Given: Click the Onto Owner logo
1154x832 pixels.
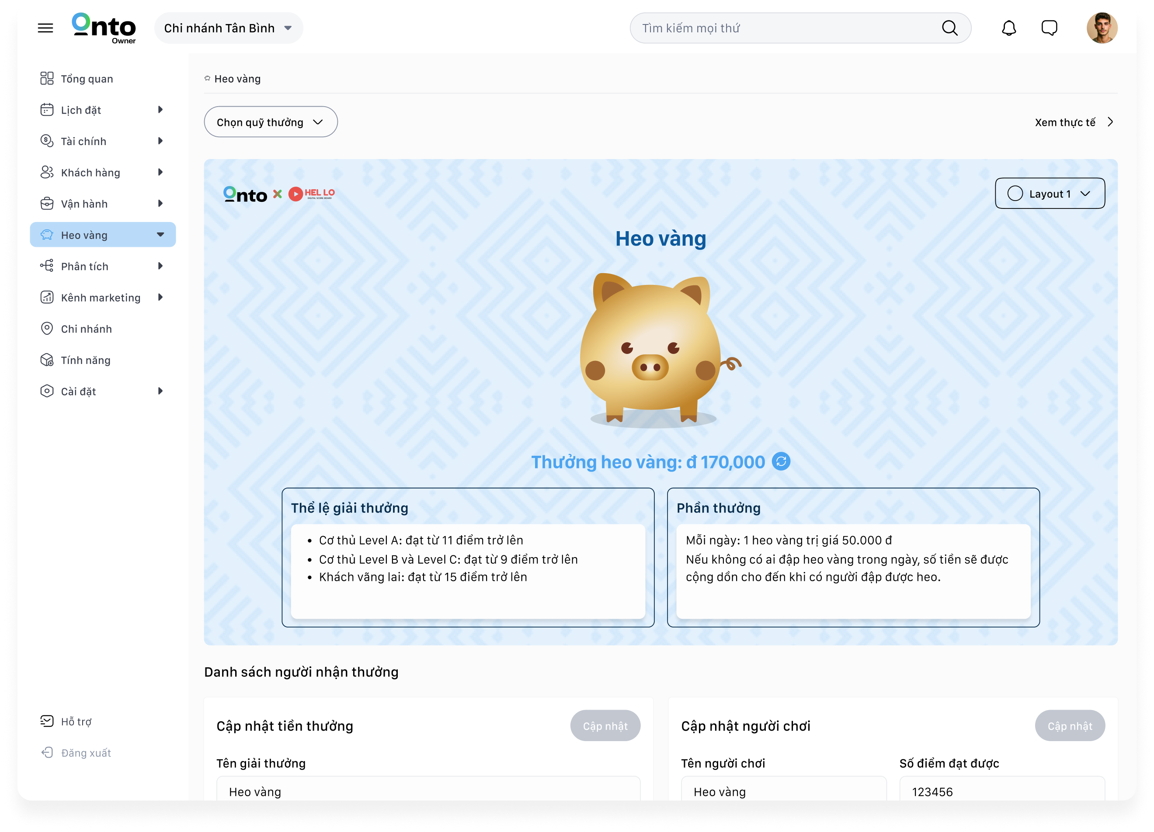Looking at the screenshot, I should pyautogui.click(x=104, y=28).
